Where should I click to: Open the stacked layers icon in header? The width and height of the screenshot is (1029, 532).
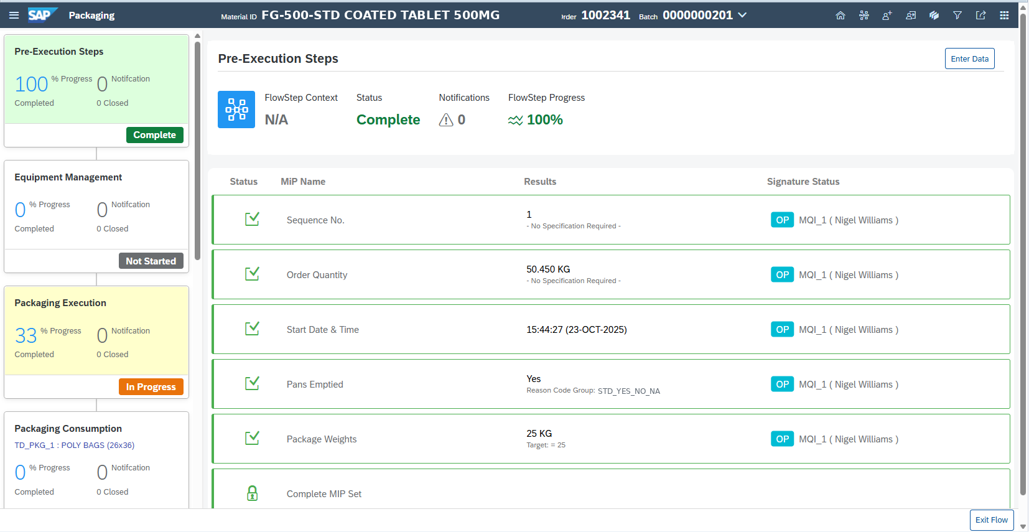pos(934,16)
